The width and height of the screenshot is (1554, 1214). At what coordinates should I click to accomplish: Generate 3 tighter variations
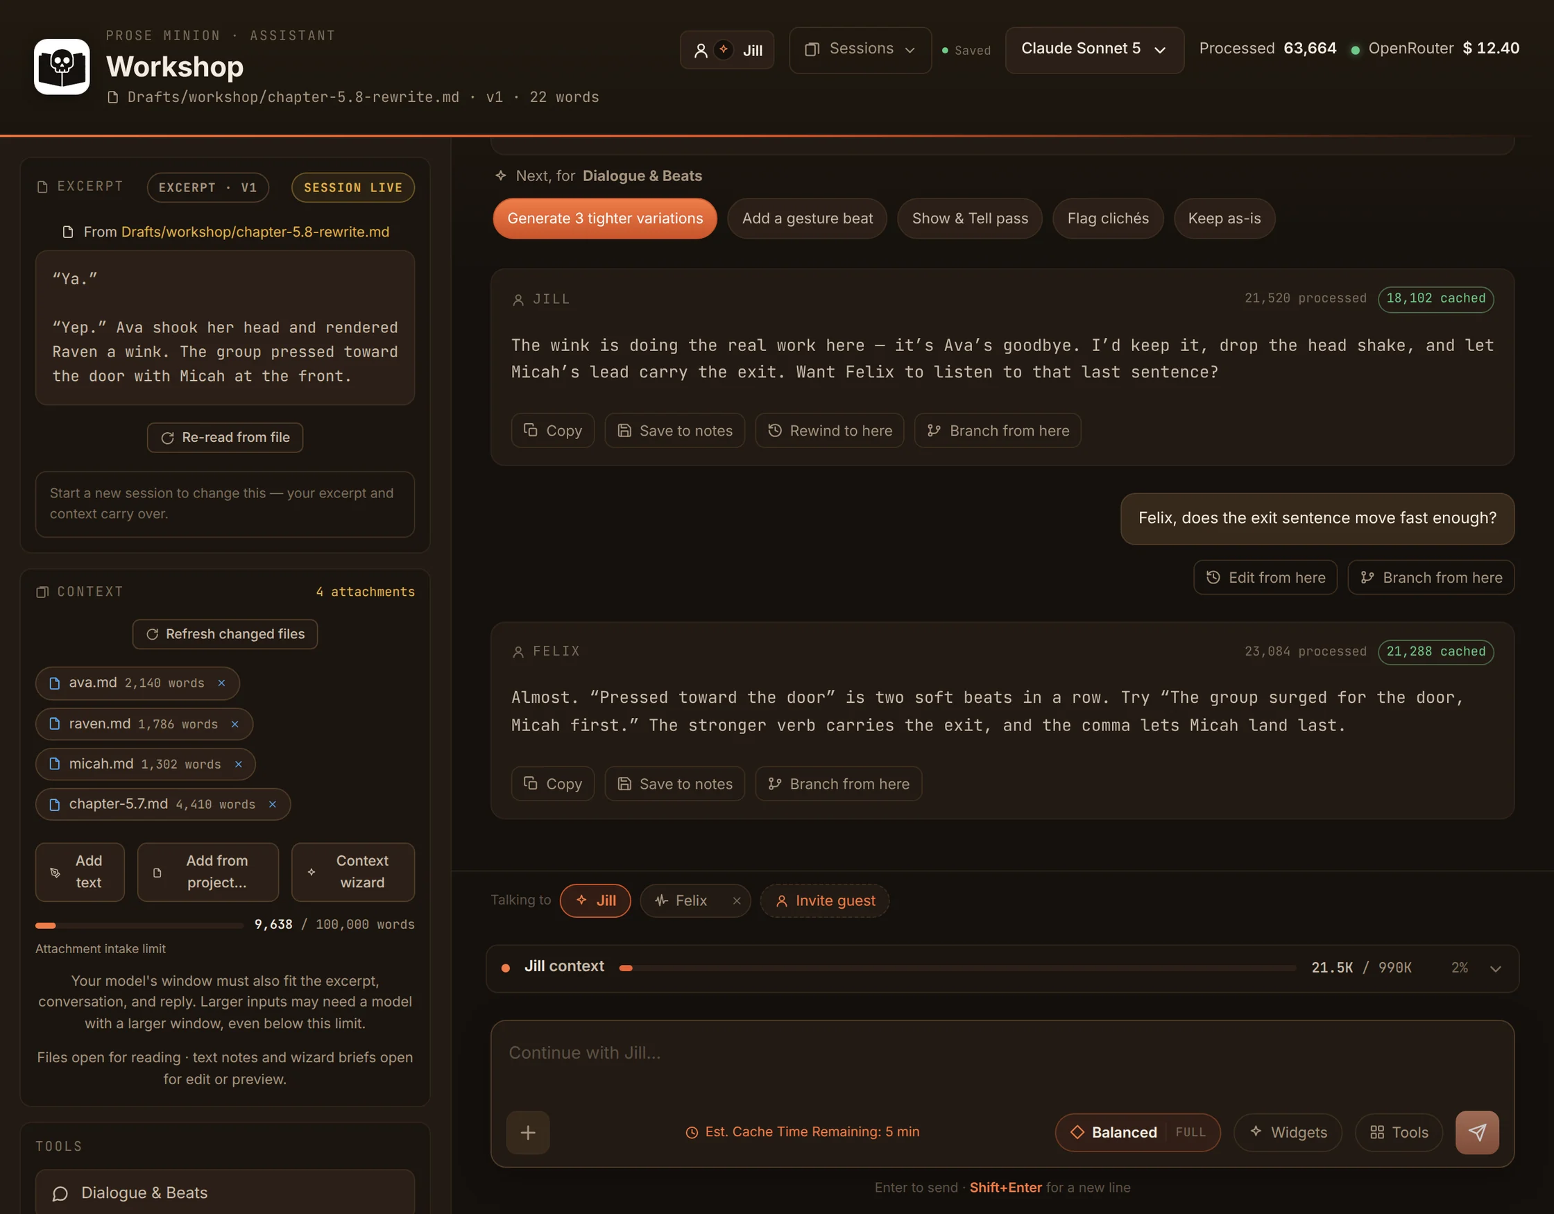[x=605, y=219]
